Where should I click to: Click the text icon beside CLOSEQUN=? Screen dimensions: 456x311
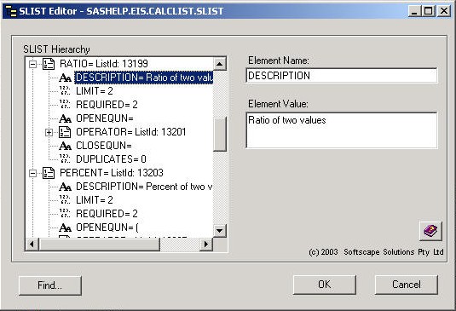(65, 146)
